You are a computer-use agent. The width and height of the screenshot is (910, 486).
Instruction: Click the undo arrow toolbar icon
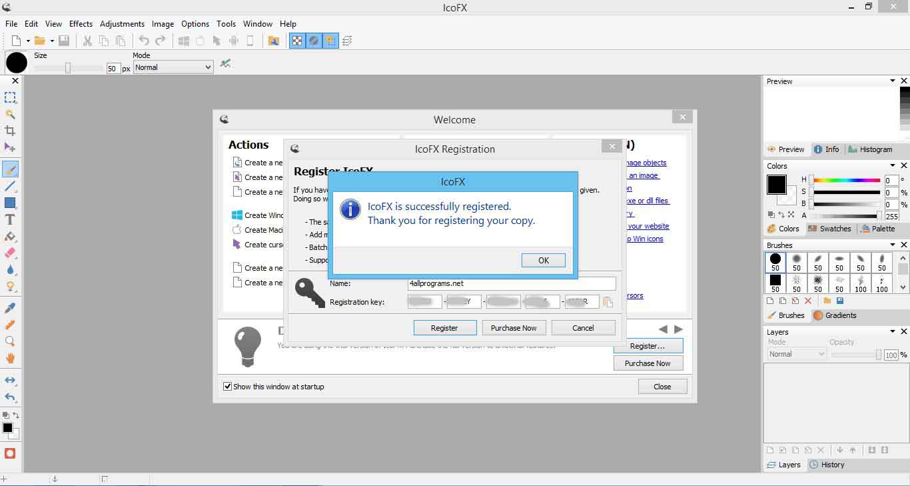pos(144,41)
